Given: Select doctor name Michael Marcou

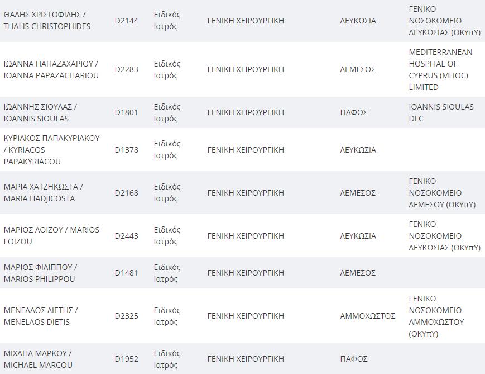Looking at the screenshot, I should (x=38, y=359).
